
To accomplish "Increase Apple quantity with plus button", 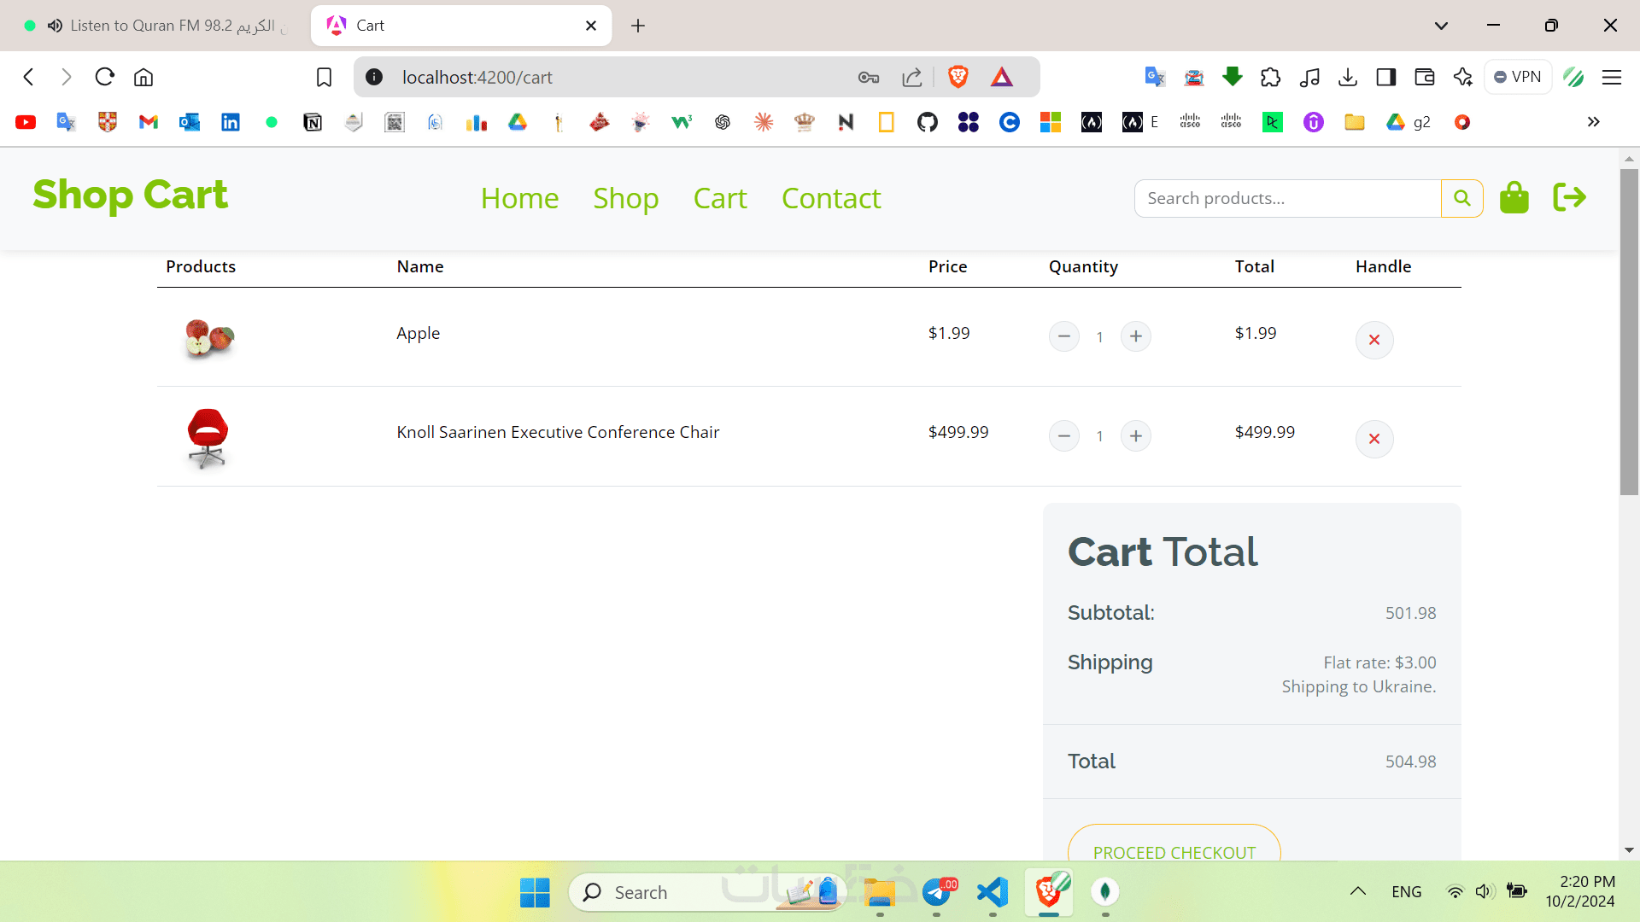I will tap(1135, 336).
